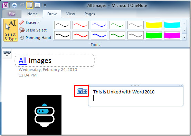Choose the bright green highlighter
The height and width of the screenshot is (136, 191).
coord(154,35)
